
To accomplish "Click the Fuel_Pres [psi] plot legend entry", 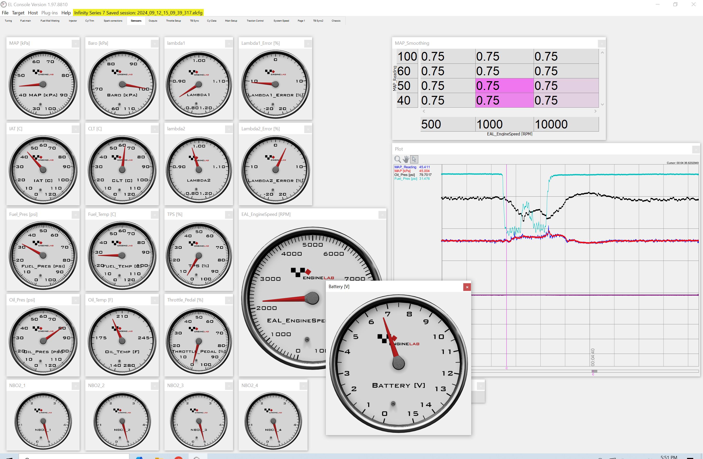I will click(405, 179).
